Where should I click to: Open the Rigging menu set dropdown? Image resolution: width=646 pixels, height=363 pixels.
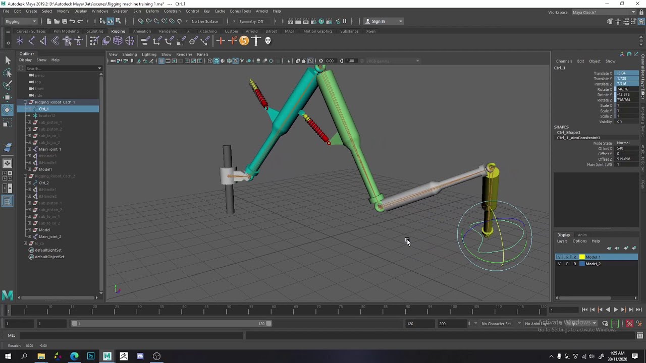coord(20,21)
